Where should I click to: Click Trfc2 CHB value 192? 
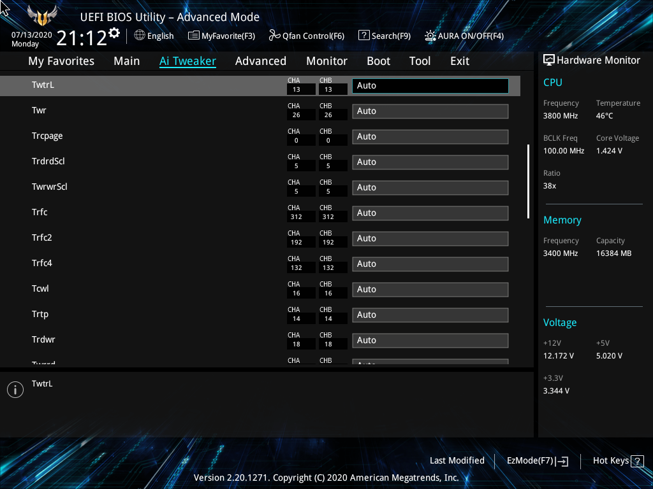point(328,243)
